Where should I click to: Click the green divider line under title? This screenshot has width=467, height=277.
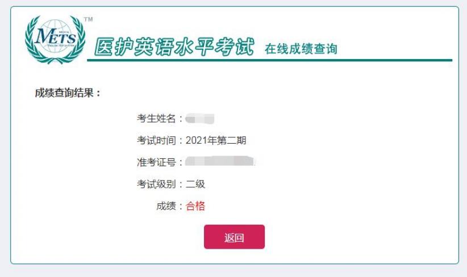coord(269,60)
